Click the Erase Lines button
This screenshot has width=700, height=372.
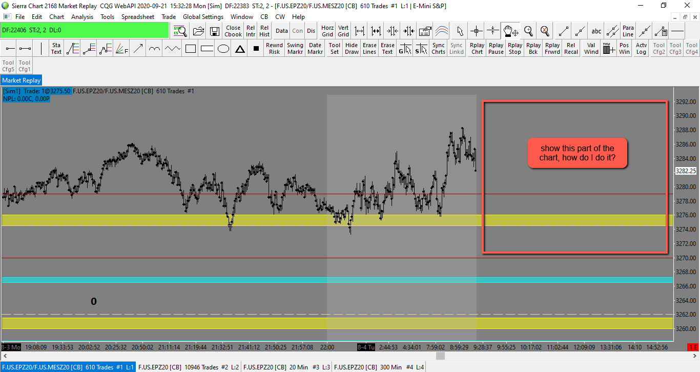coord(369,49)
